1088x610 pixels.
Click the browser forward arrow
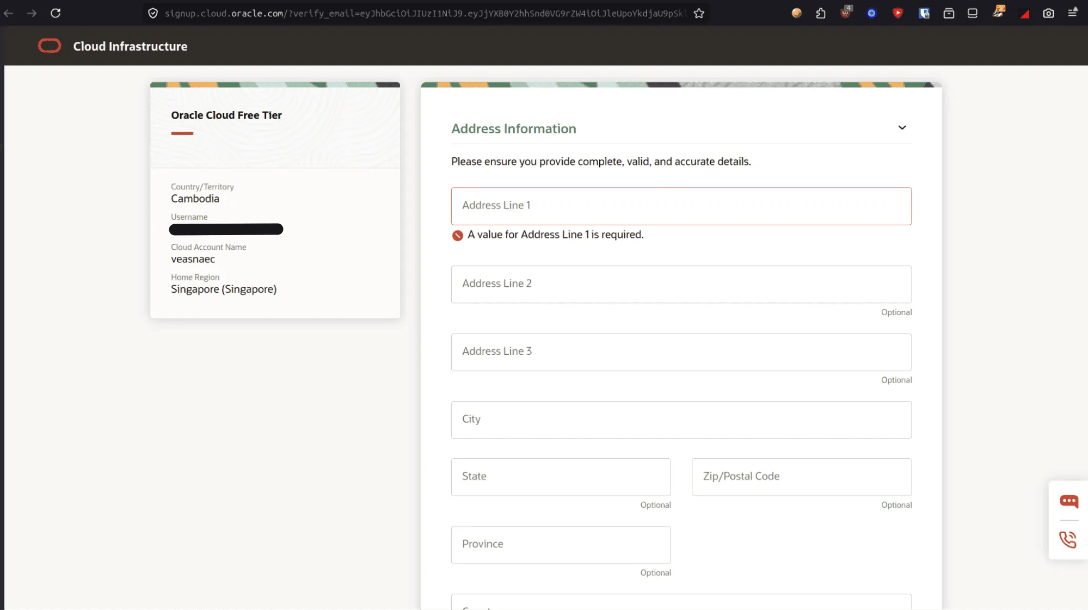point(32,13)
